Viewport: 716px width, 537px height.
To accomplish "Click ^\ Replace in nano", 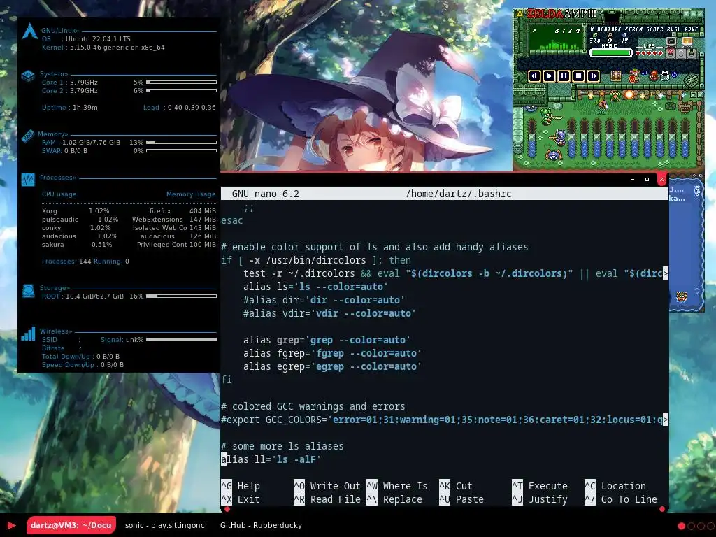I will coord(395,499).
